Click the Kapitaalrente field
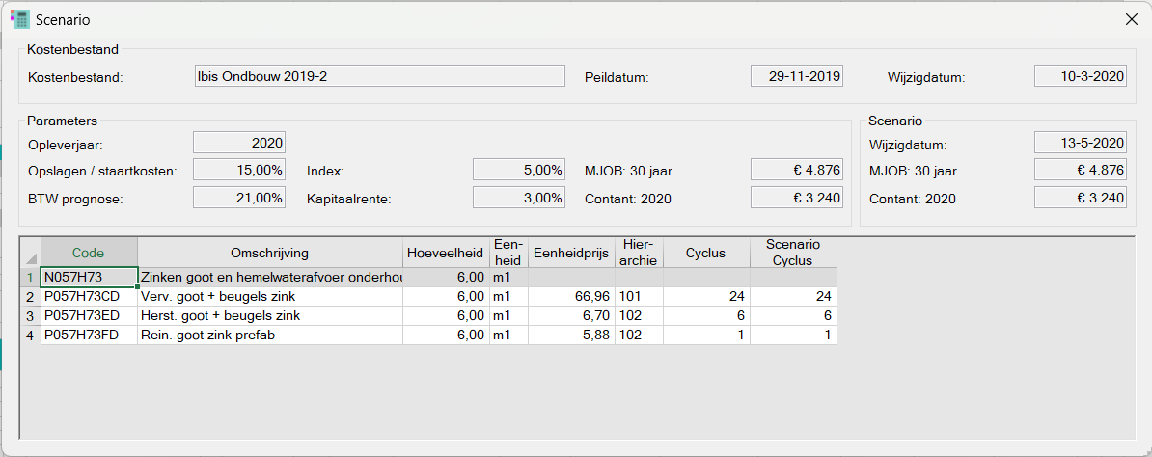1152x457 pixels. pyautogui.click(x=518, y=199)
